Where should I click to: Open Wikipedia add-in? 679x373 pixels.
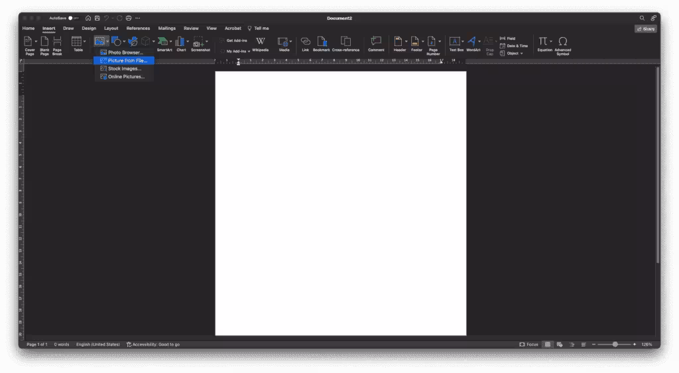tap(260, 44)
